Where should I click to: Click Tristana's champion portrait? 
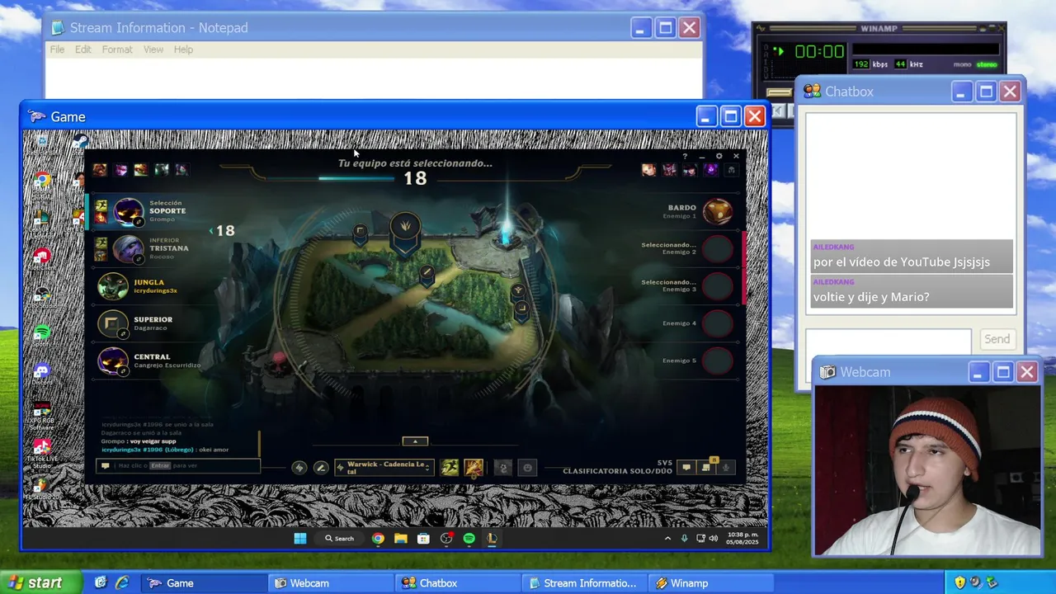tap(127, 248)
